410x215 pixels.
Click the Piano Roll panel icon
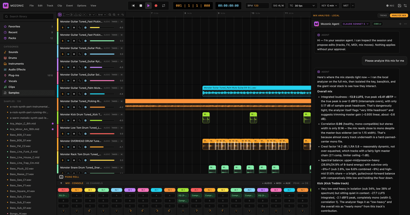(61, 177)
